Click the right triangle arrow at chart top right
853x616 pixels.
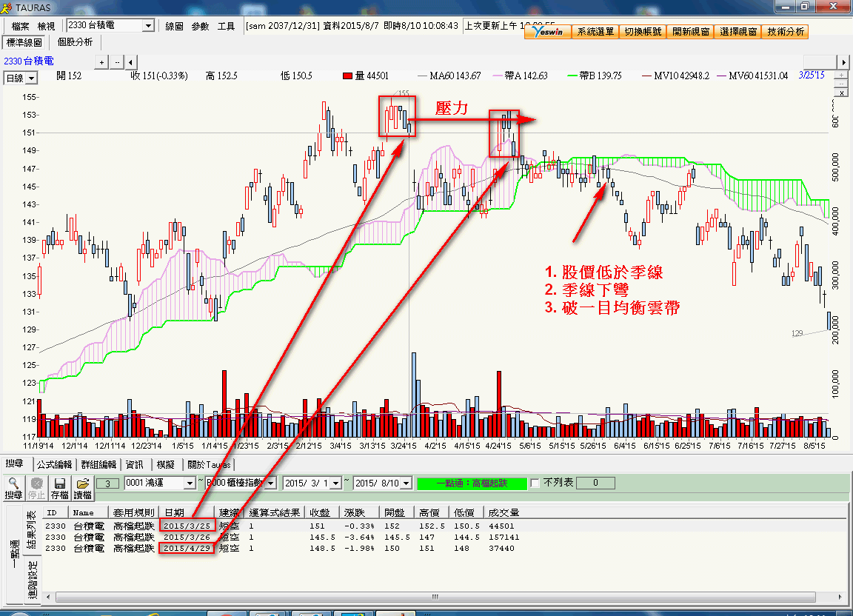843,62
